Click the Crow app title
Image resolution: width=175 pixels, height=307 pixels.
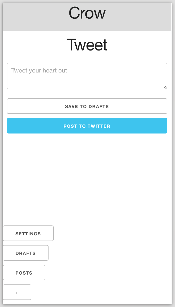[x=87, y=13]
